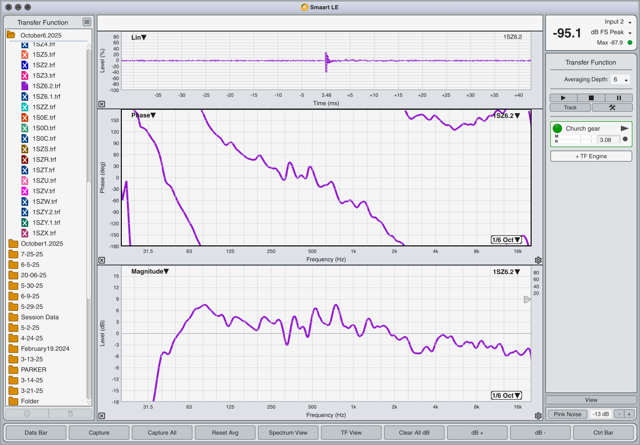Open magnitude graph settings gear
This screenshot has height=445, width=640.
pos(538,416)
